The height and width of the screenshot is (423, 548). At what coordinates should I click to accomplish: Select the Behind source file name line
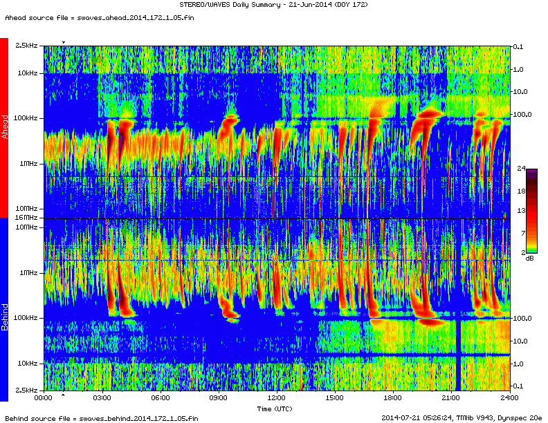(x=101, y=418)
